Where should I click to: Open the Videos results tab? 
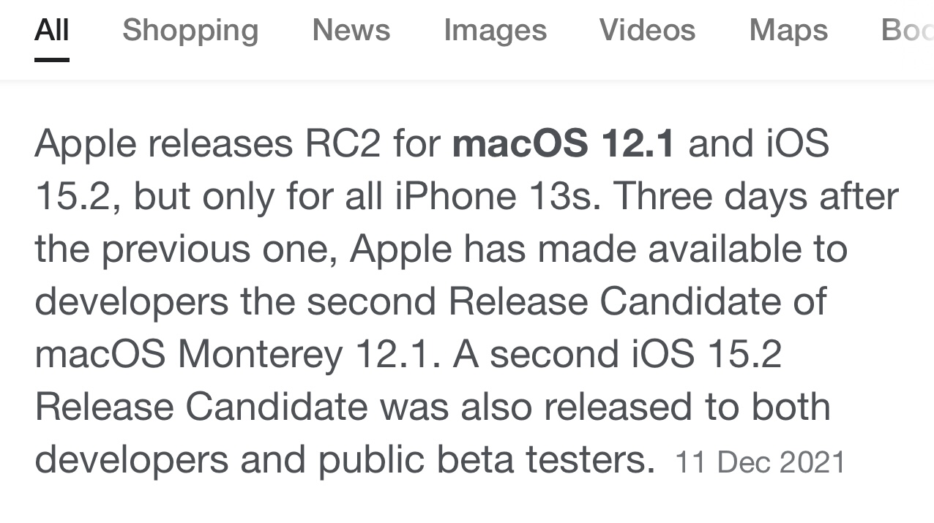648,30
